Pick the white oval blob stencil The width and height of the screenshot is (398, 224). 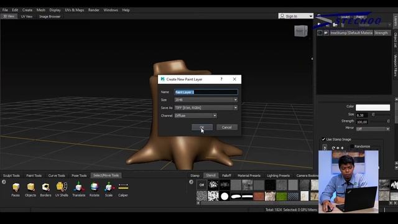236,196
